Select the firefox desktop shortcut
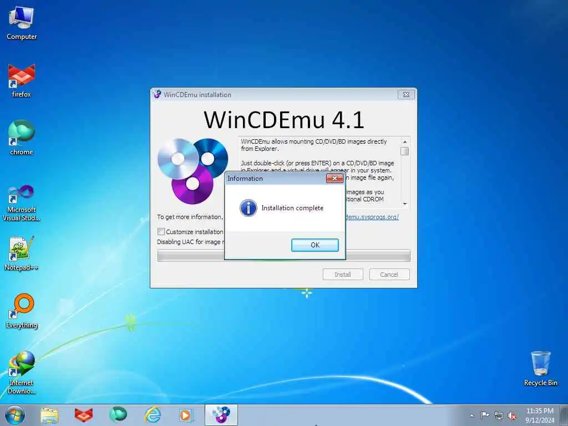Screen dimensions: 568x426 pyautogui.click(x=22, y=80)
